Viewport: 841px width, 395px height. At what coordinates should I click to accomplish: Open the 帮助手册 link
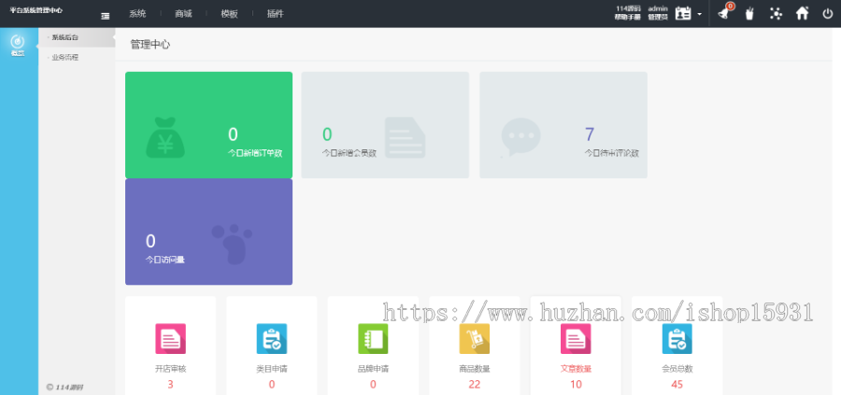click(x=628, y=17)
